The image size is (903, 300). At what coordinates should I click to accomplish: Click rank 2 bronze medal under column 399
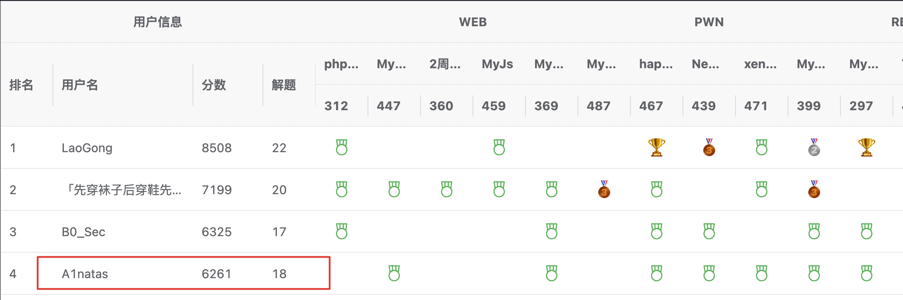tap(814, 189)
